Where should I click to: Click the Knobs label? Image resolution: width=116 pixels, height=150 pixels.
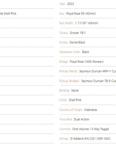[x=64, y=42]
